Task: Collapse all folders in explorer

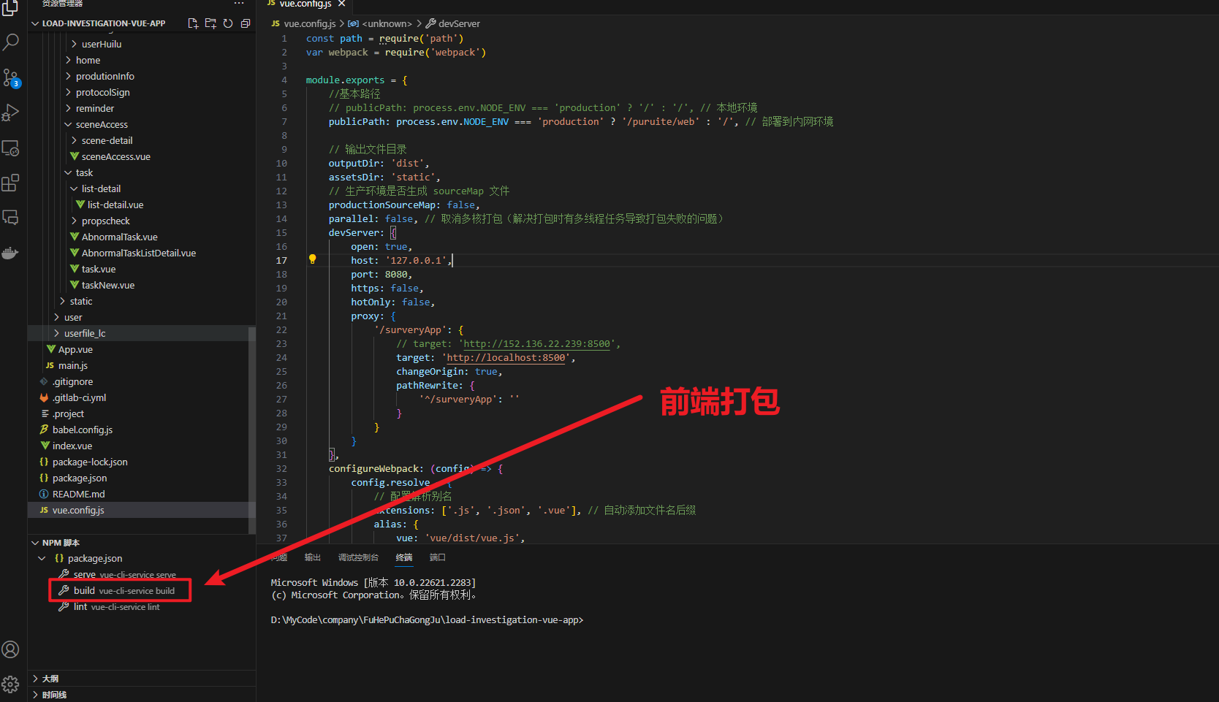Action: [246, 23]
